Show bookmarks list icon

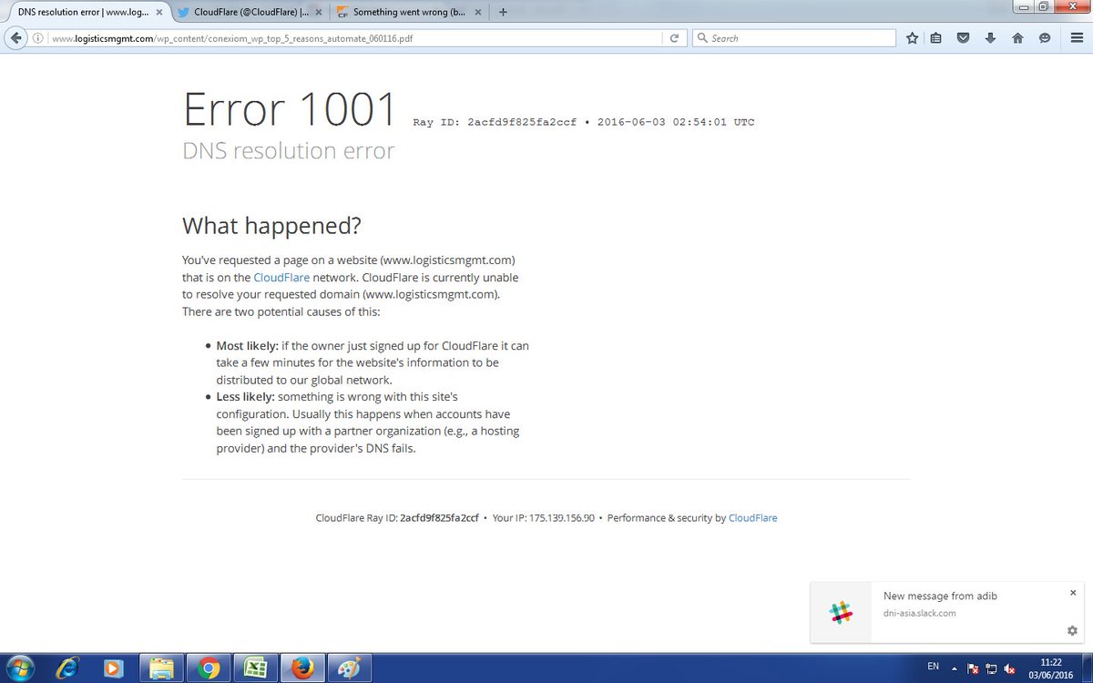click(x=936, y=38)
